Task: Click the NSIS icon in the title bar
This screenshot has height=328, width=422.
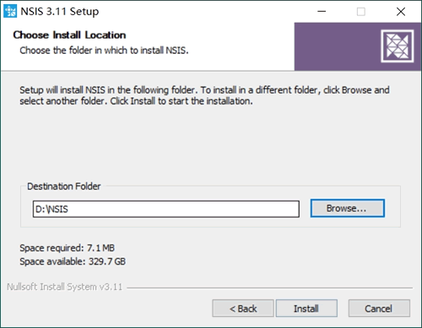Action: (x=10, y=11)
